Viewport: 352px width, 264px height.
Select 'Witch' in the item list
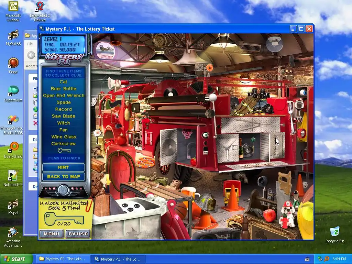click(64, 123)
